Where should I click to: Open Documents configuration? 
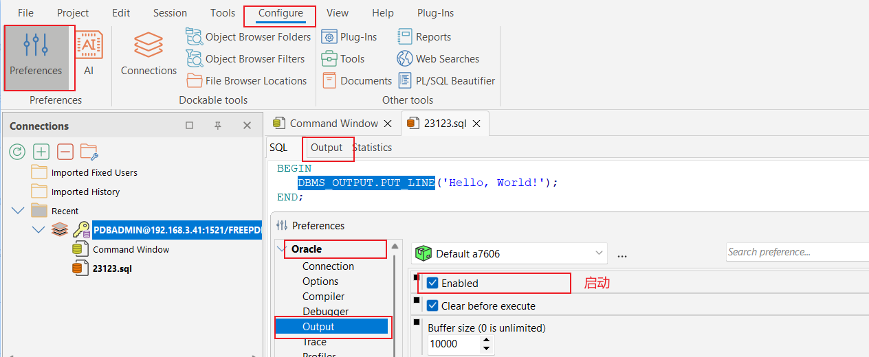point(357,81)
